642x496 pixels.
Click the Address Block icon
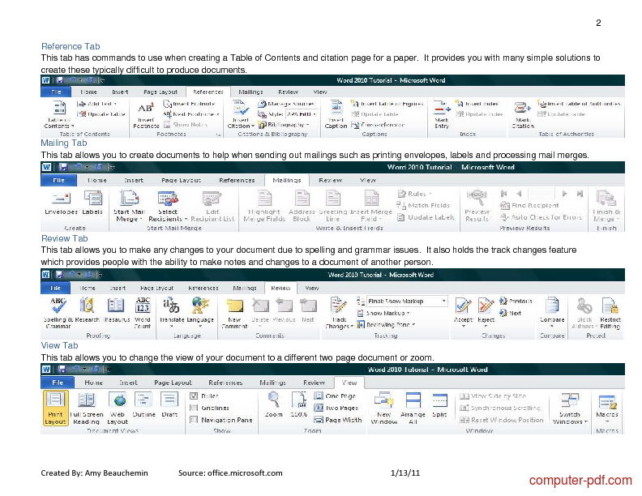tap(302, 198)
